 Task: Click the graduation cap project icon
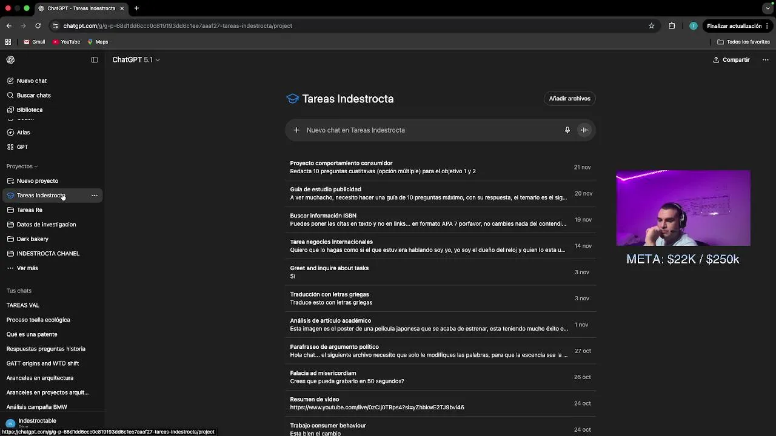coord(293,99)
